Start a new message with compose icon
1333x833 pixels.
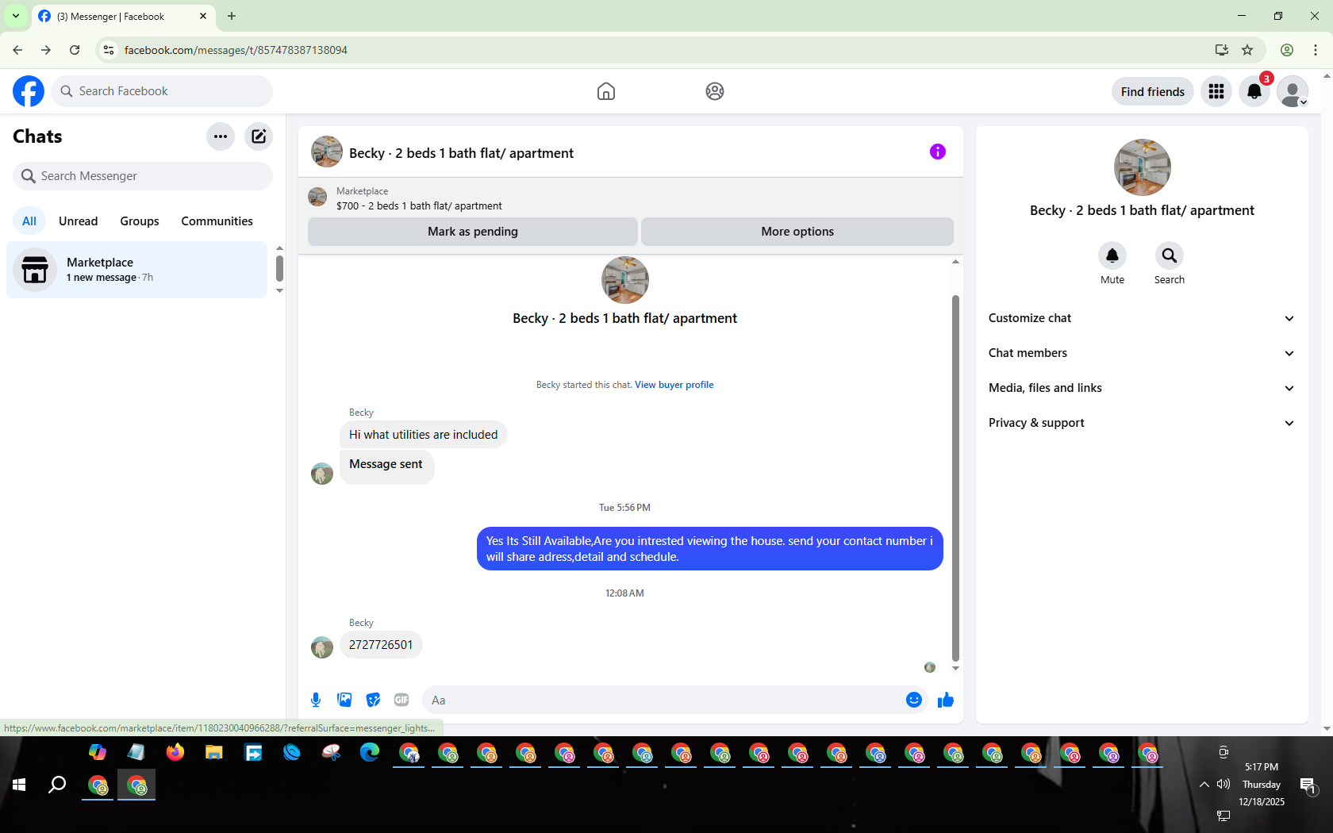coord(259,136)
